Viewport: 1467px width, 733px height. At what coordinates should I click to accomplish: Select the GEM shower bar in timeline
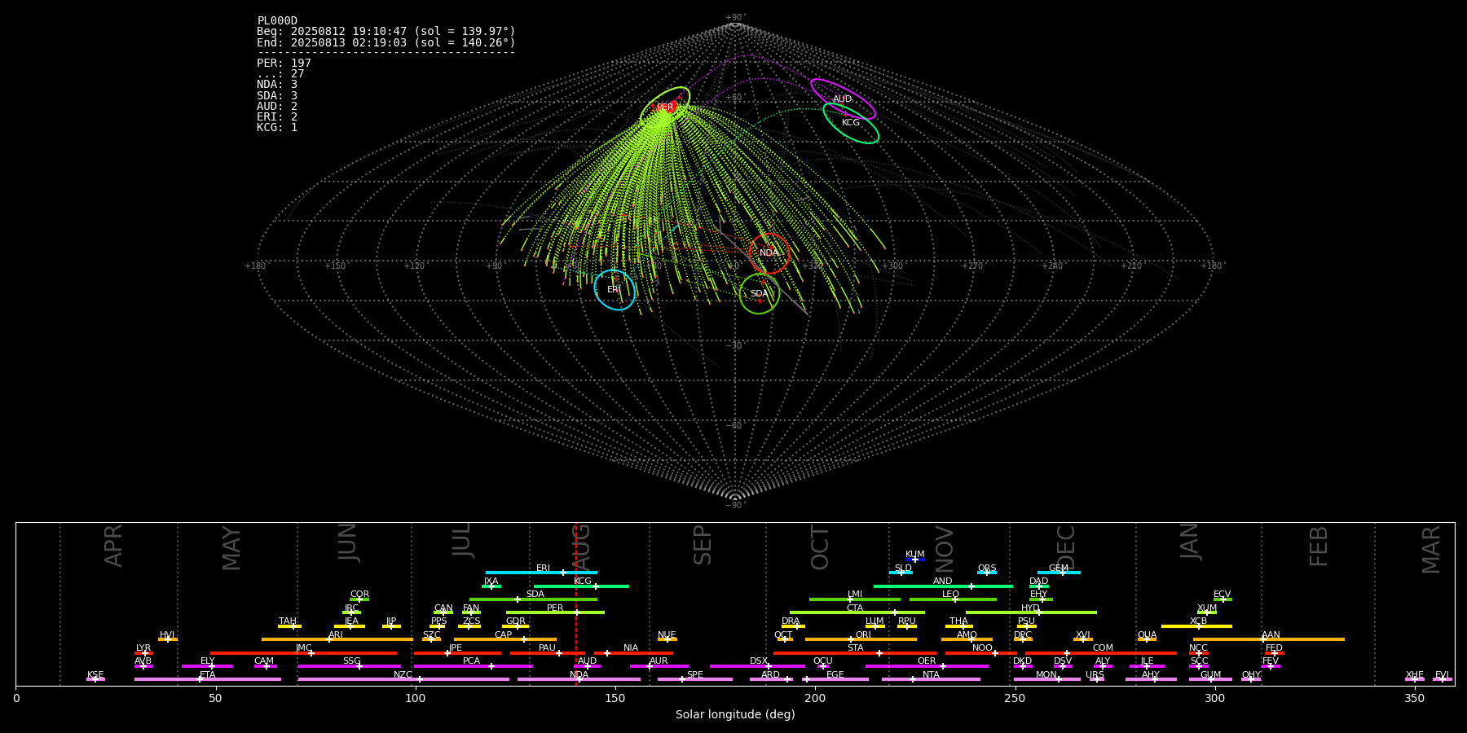[1059, 573]
